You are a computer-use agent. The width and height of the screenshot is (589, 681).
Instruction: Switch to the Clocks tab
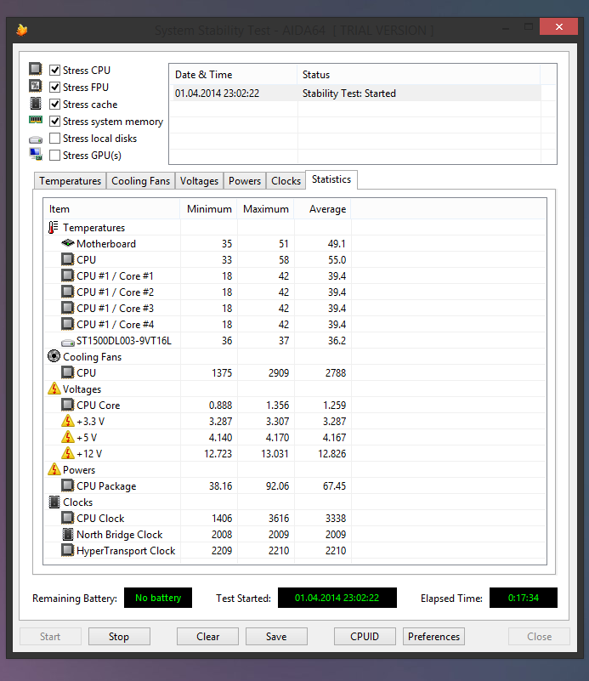click(286, 181)
